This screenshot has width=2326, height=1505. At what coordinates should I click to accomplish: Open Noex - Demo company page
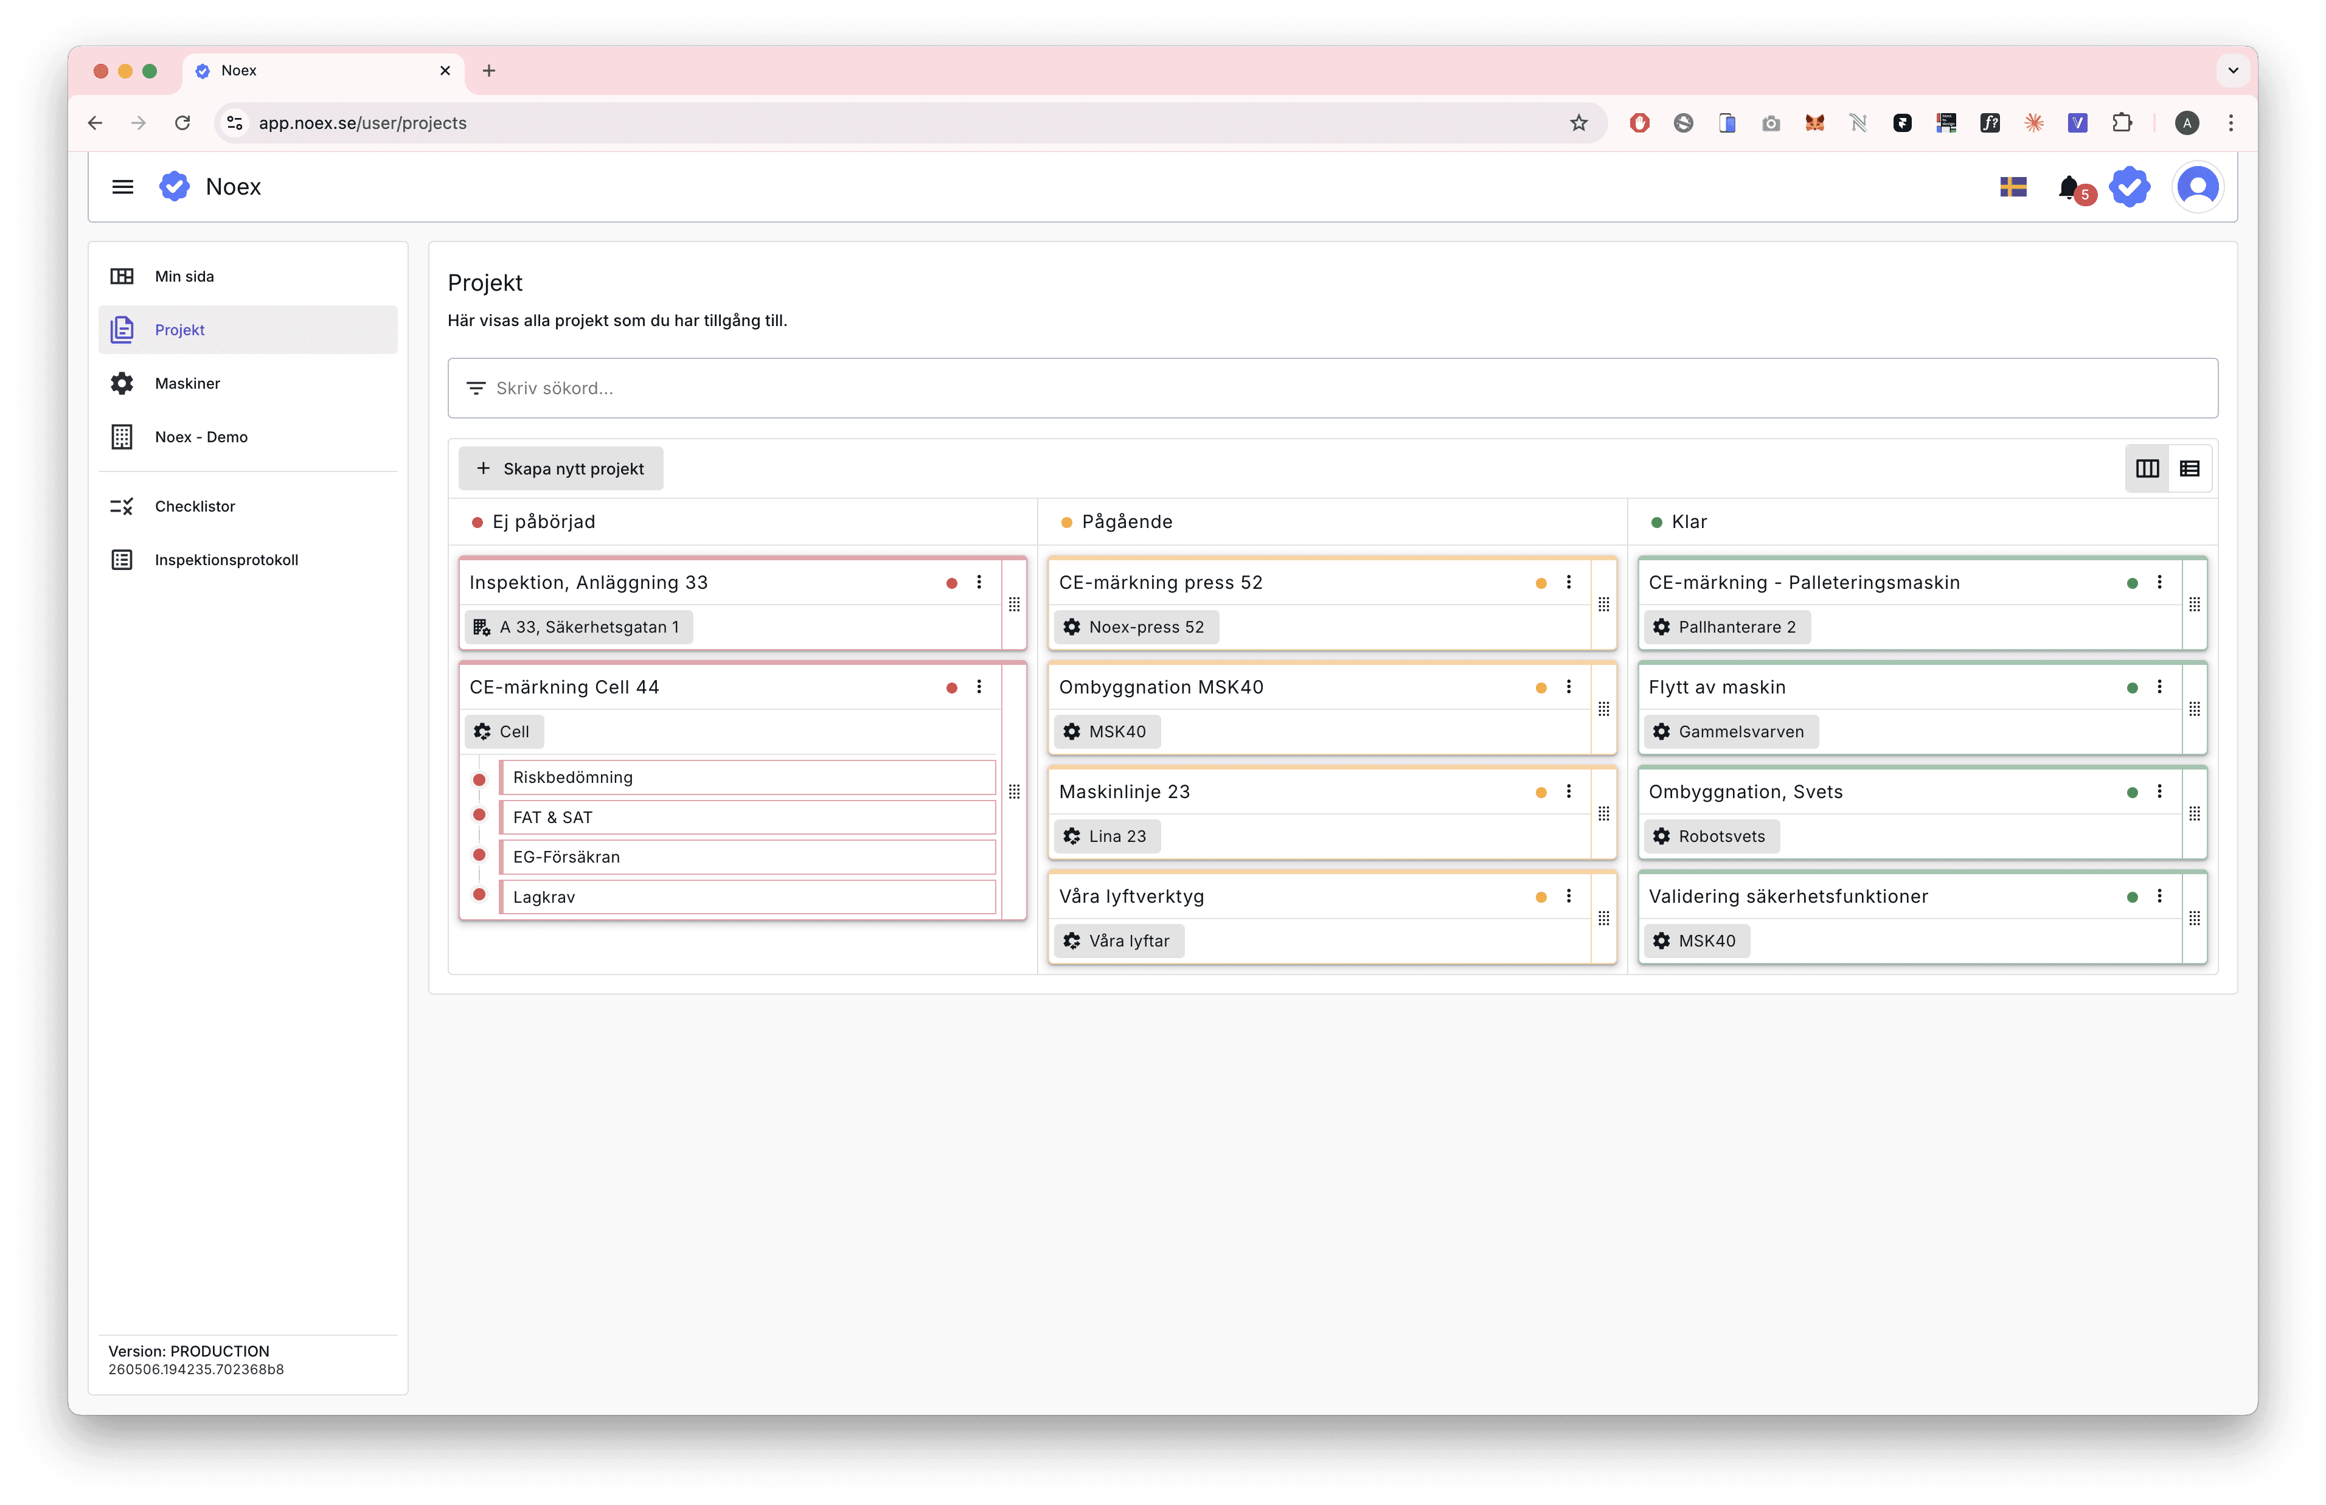(x=248, y=437)
